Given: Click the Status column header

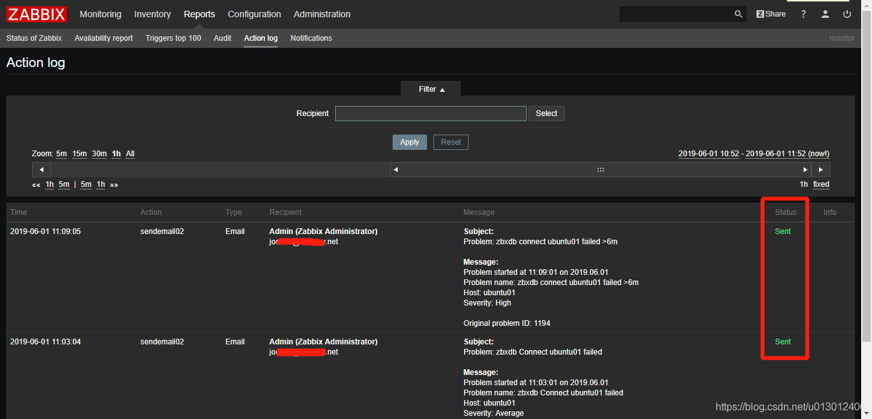Looking at the screenshot, I should click(786, 212).
